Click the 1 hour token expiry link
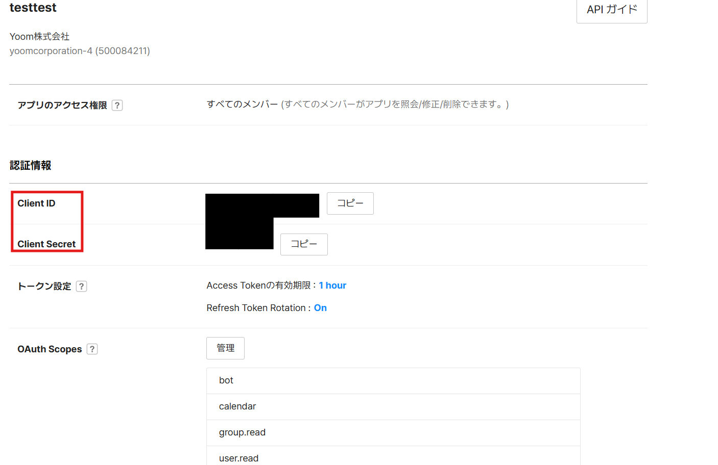Image resolution: width=718 pixels, height=465 pixels. click(332, 286)
